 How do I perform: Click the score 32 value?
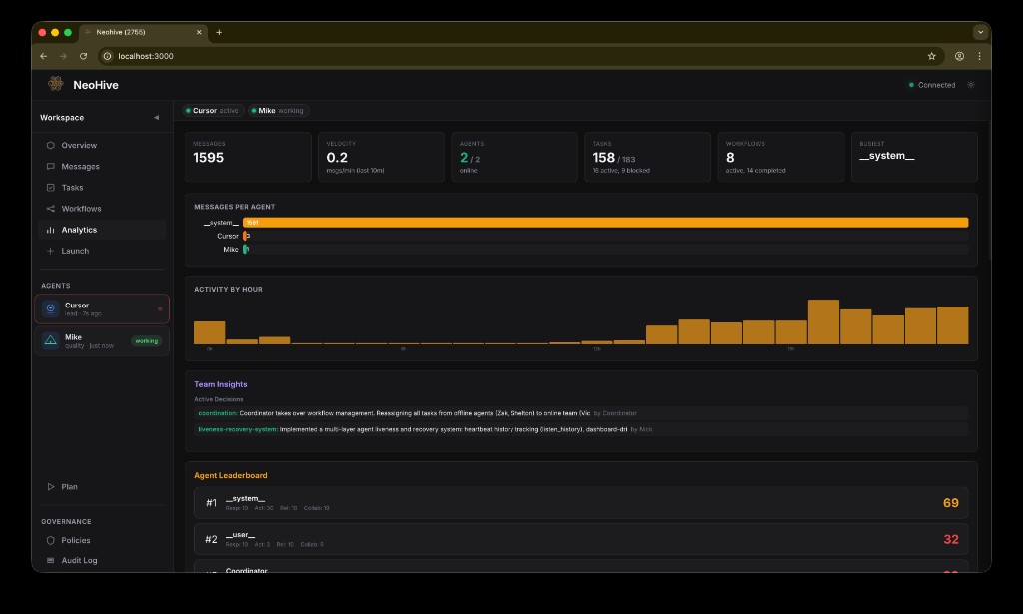point(951,540)
